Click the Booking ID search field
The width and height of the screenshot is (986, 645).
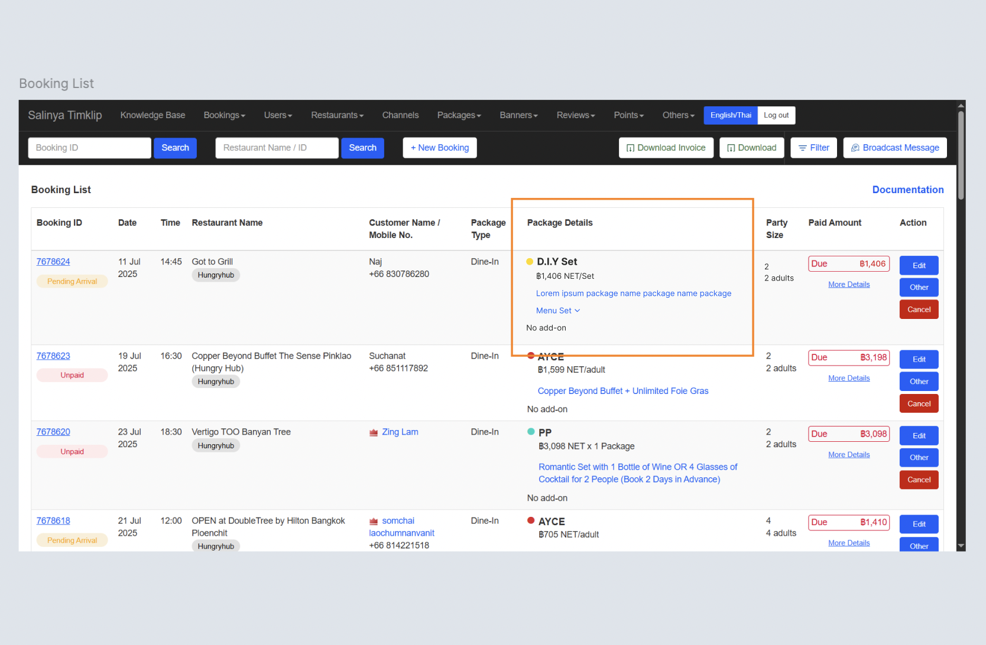click(x=89, y=148)
